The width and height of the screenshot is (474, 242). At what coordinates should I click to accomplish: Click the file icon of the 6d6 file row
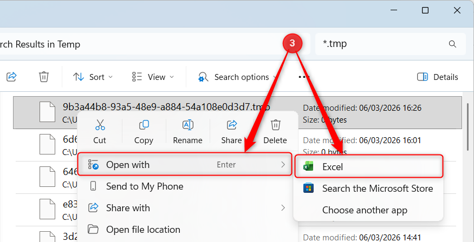point(48,144)
